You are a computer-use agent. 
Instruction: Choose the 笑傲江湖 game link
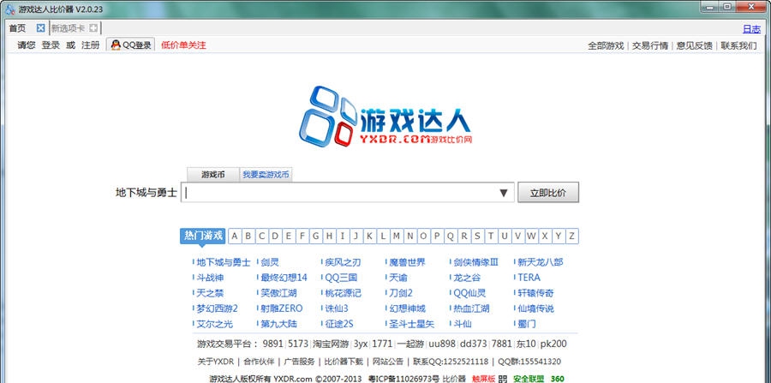coord(278,294)
